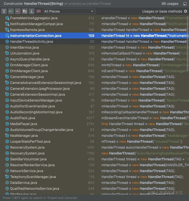Select CameraAdvancedExtensionSessionImpl.java usage
Image resolution: width=189 pixels, height=201 pixels.
pyautogui.click(x=94, y=83)
